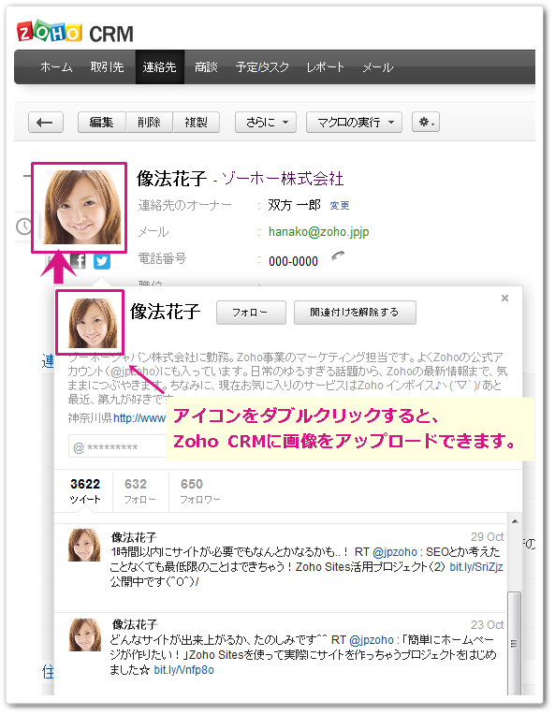The image size is (555, 715).
Task: Open the settings gear dropdown
Action: pyautogui.click(x=426, y=123)
